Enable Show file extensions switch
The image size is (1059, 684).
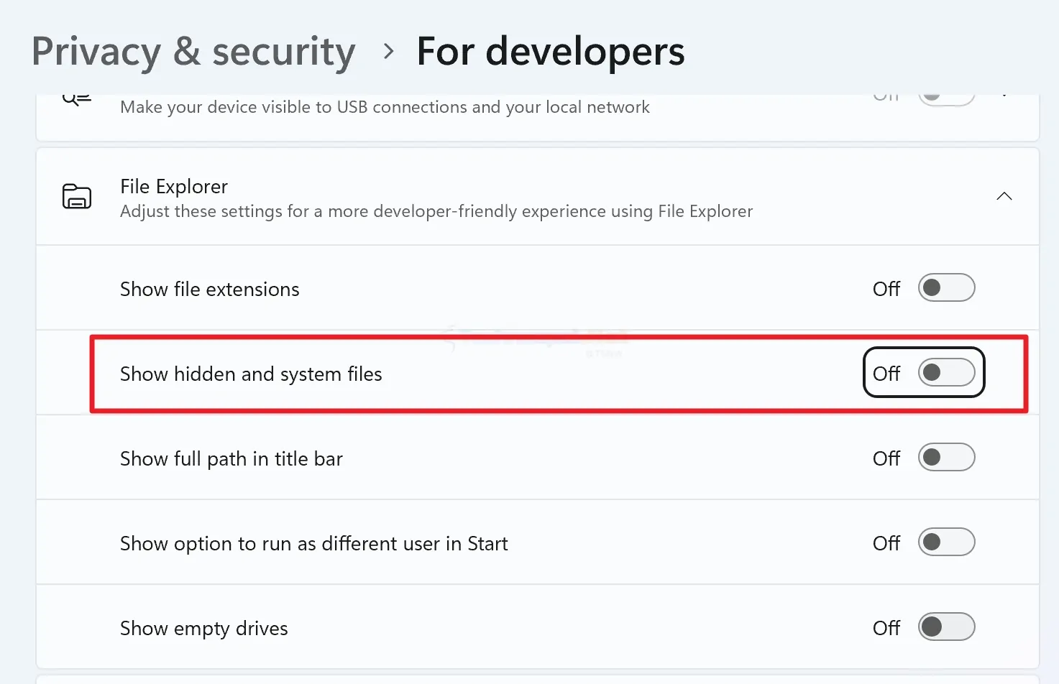coord(946,288)
